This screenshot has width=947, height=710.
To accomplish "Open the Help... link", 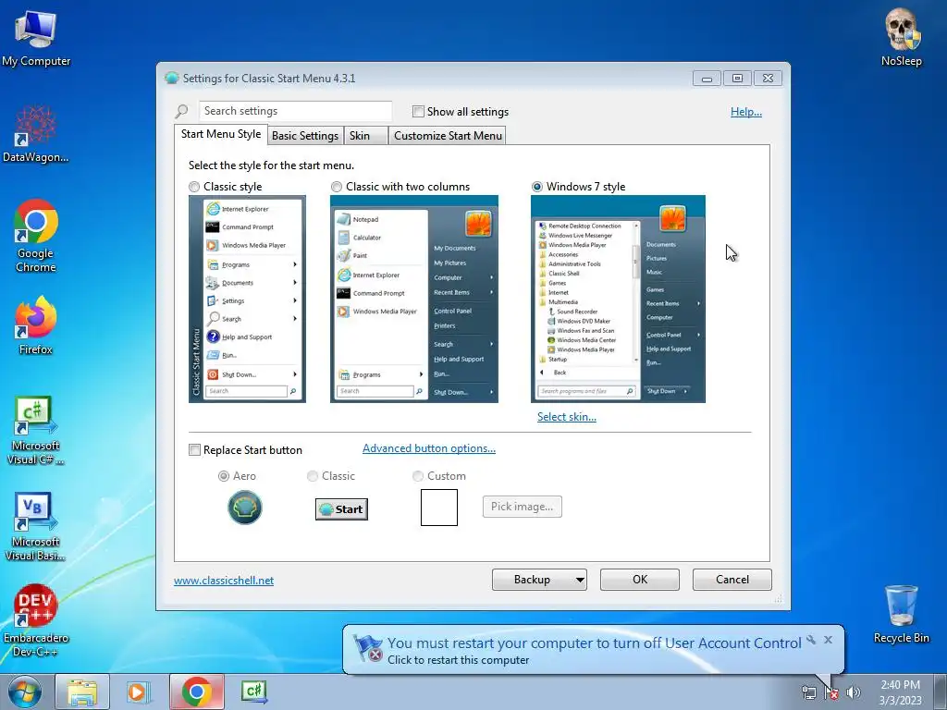I will click(x=746, y=112).
